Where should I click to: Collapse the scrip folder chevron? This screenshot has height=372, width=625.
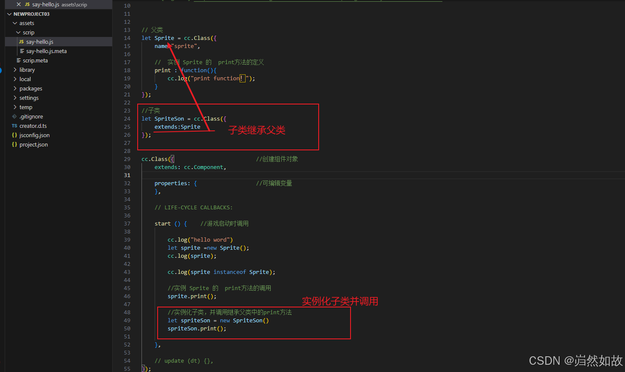click(18, 33)
